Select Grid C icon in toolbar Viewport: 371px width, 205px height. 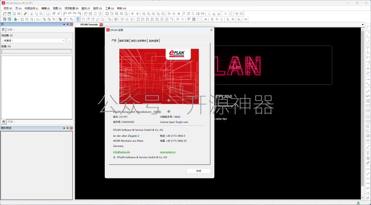pos(153,14)
